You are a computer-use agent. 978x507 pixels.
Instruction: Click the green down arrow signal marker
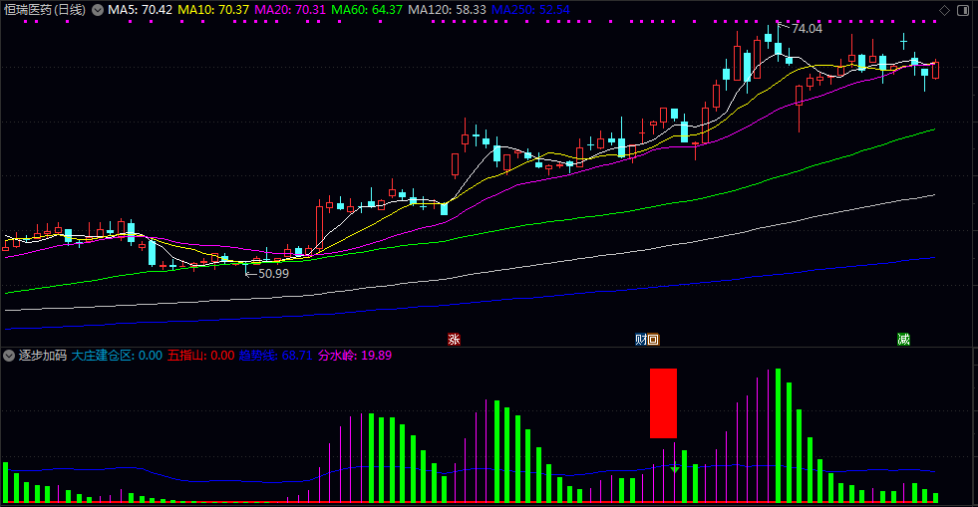[675, 468]
